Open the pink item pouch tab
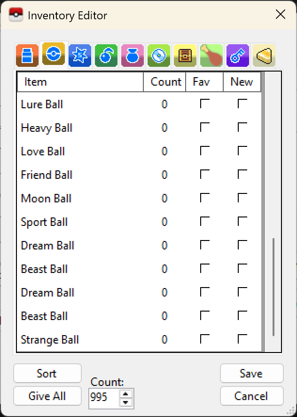This screenshot has width=297, height=417. click(x=132, y=55)
